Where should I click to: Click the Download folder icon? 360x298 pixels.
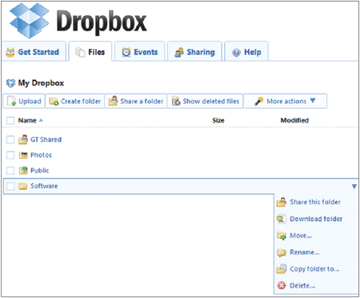click(282, 219)
